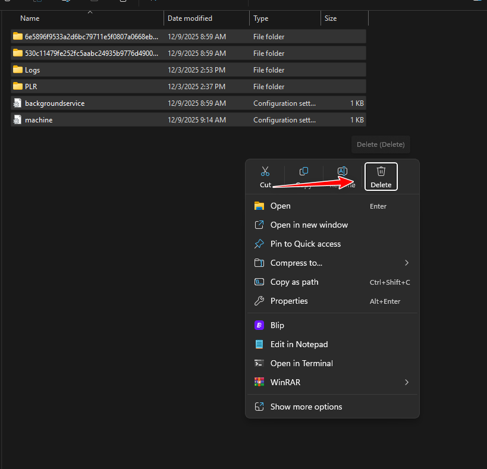Select the backgroundservice configuration file

pos(54,103)
